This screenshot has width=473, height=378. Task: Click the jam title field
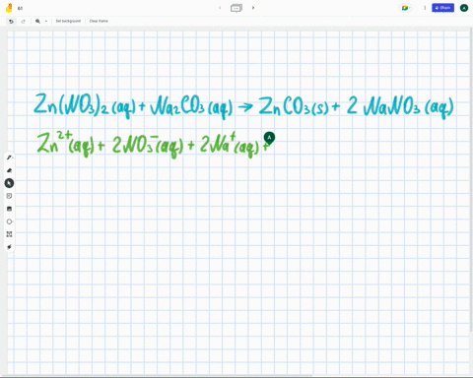click(x=20, y=8)
